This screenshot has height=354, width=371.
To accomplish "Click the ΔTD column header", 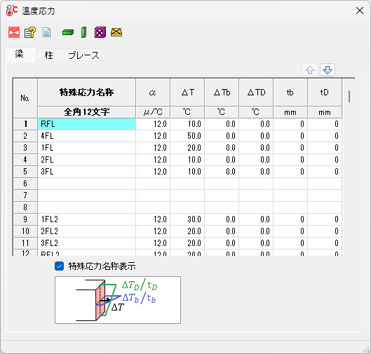I will pyautogui.click(x=256, y=93).
